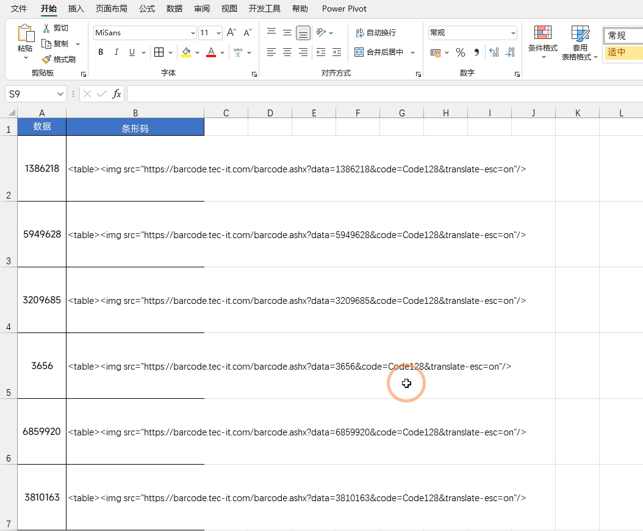Open the MiSans font name dropdown
The width and height of the screenshot is (643, 531).
[x=193, y=33]
